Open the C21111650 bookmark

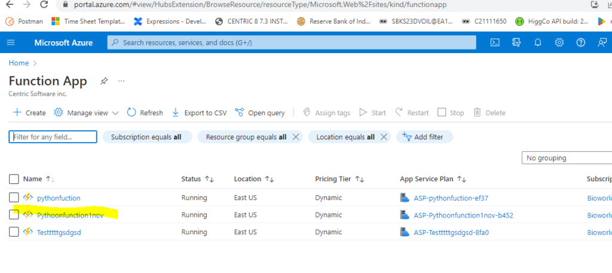(x=484, y=22)
